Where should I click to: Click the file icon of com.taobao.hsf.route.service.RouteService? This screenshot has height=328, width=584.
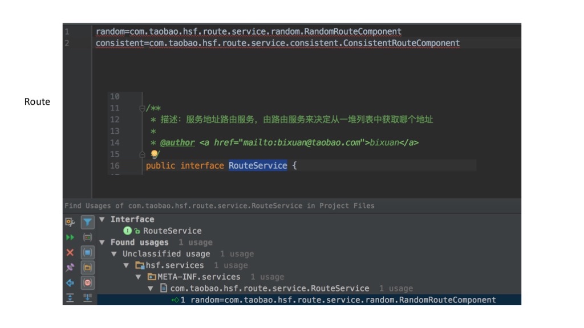(x=164, y=288)
